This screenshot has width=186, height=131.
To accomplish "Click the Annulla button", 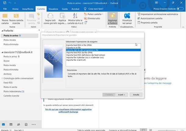I will pos(136,95).
